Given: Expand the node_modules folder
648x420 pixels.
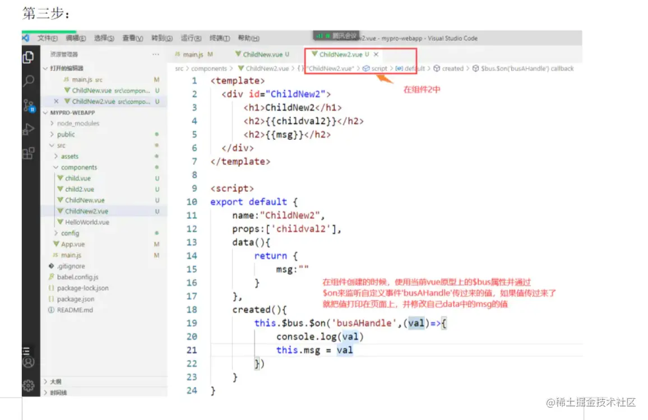Looking at the screenshot, I should [x=78, y=123].
